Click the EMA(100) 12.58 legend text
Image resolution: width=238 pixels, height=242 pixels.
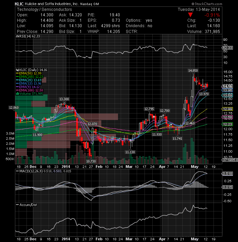[31, 90]
